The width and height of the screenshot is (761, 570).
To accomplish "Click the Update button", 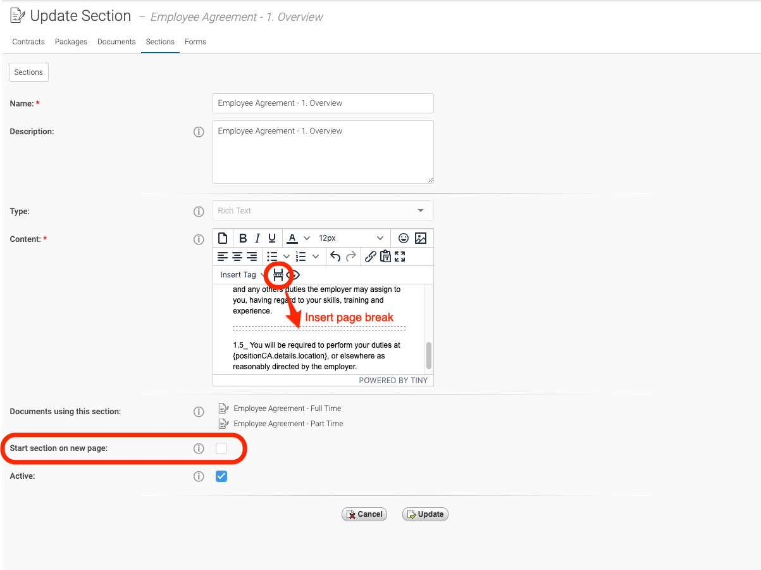I will [x=425, y=514].
